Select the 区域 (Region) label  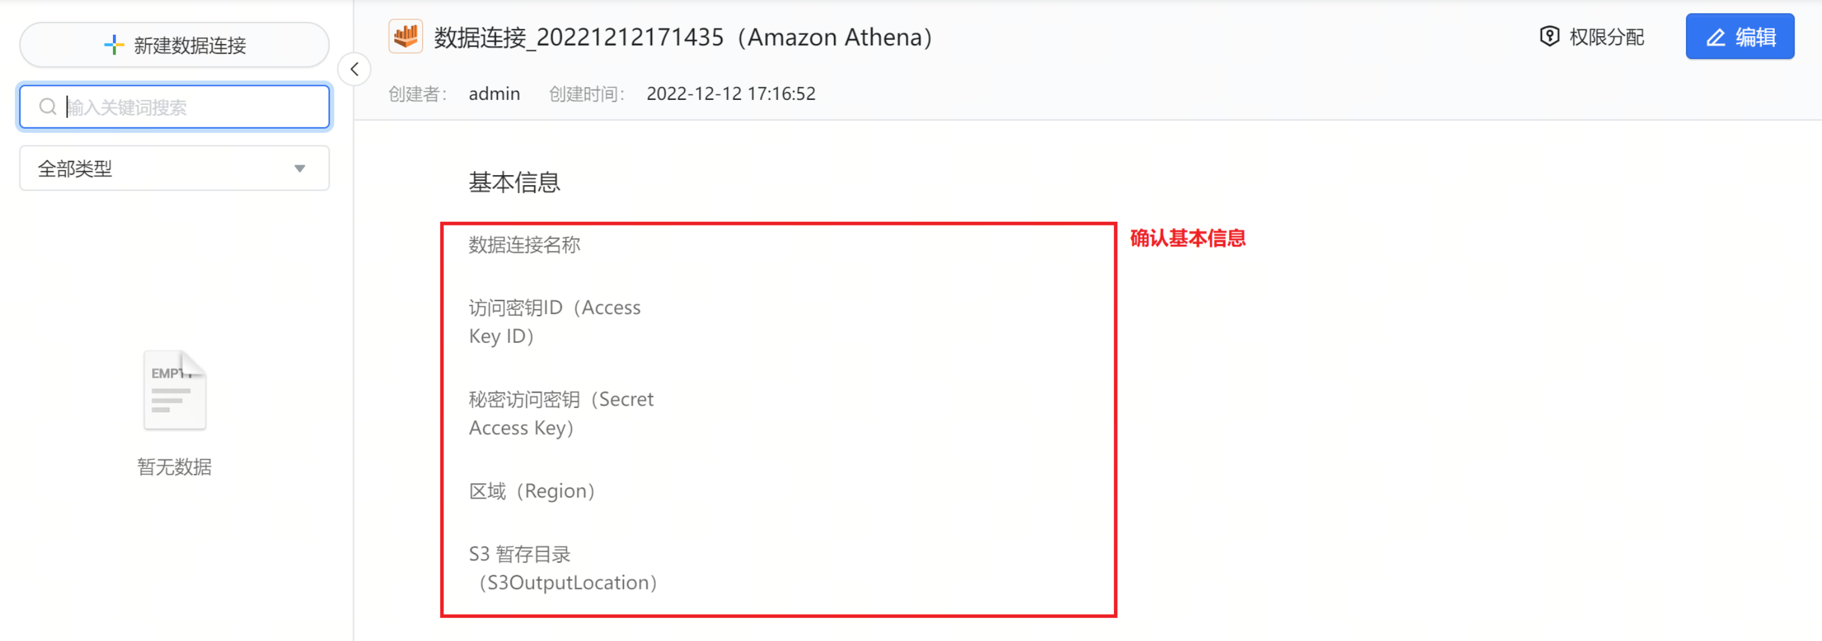click(x=532, y=491)
